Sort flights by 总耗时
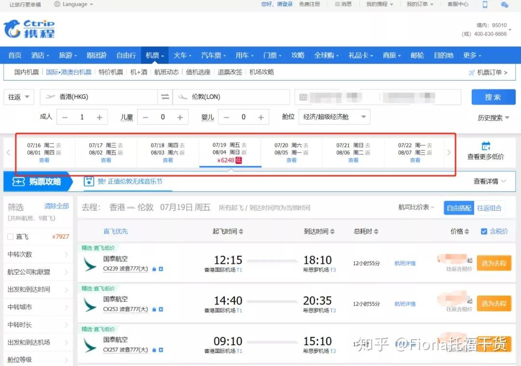The height and width of the screenshot is (366, 521). pos(366,231)
